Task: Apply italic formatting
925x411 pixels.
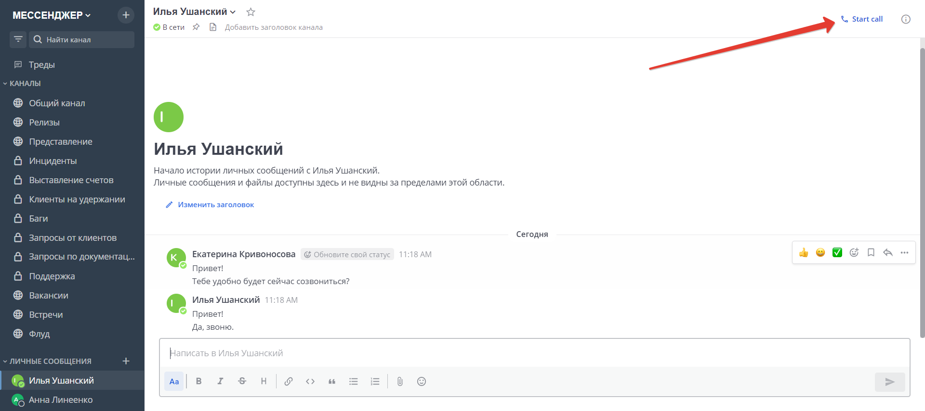Action: tap(220, 381)
